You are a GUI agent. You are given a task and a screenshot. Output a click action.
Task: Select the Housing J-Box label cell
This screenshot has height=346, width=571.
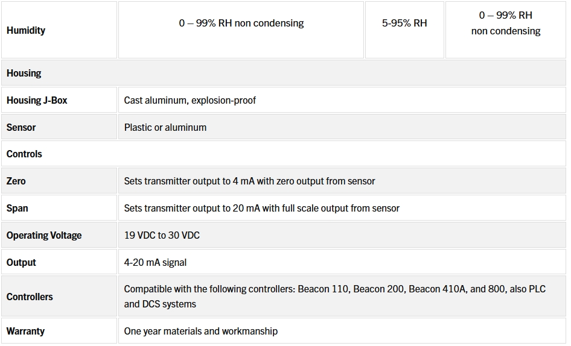(37, 100)
